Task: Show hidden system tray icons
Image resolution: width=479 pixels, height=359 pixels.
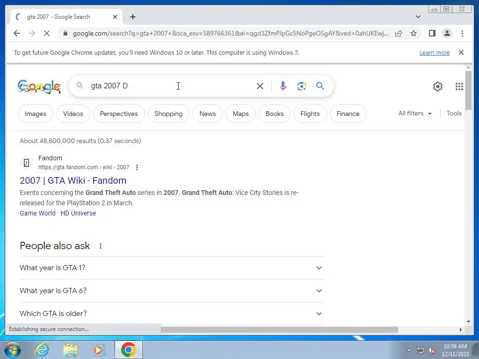Action: click(x=409, y=350)
